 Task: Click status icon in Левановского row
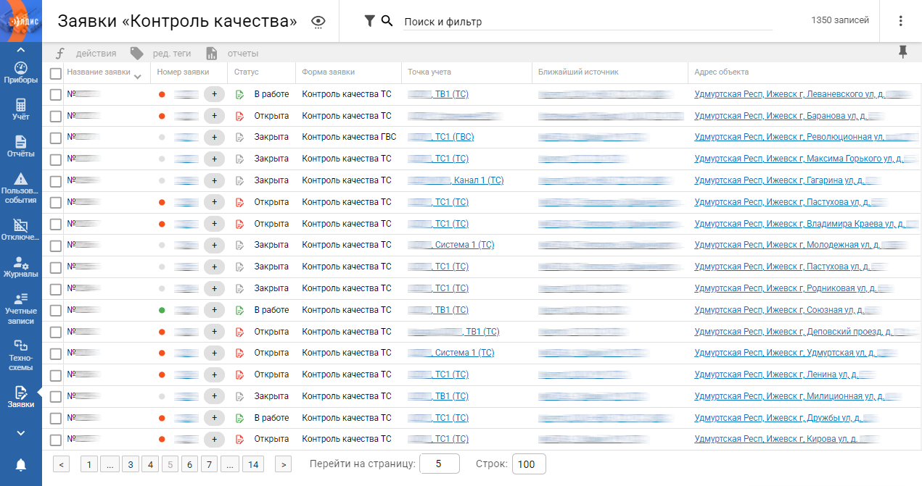pyautogui.click(x=240, y=94)
